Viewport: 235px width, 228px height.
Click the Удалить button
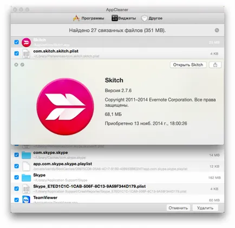click(x=205, y=208)
